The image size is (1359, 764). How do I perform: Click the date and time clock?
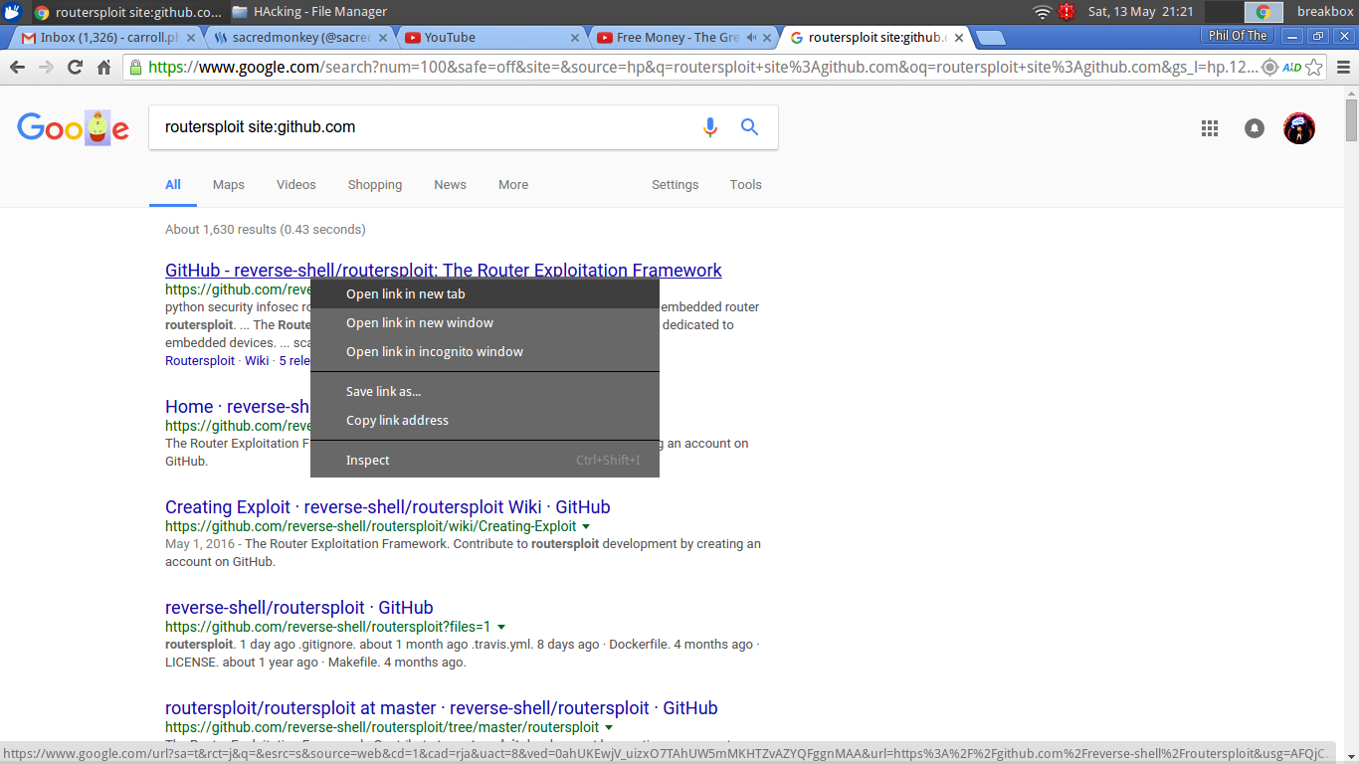(1140, 12)
